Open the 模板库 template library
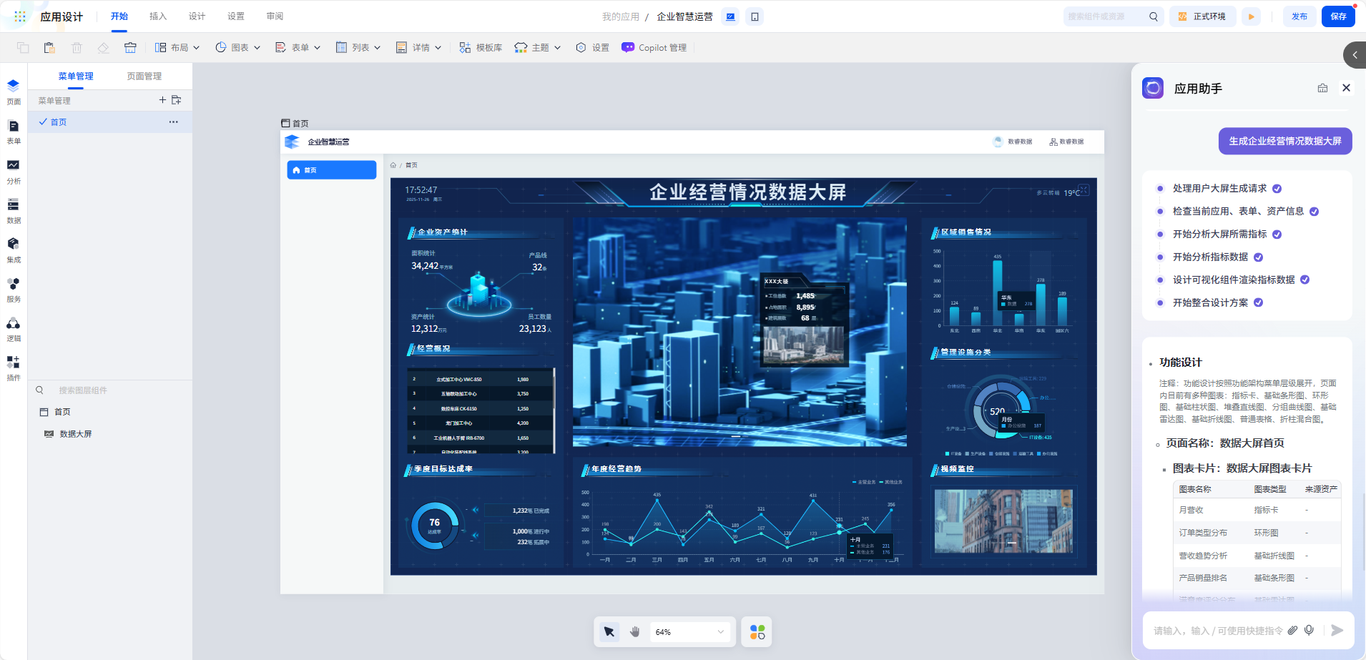 (481, 48)
